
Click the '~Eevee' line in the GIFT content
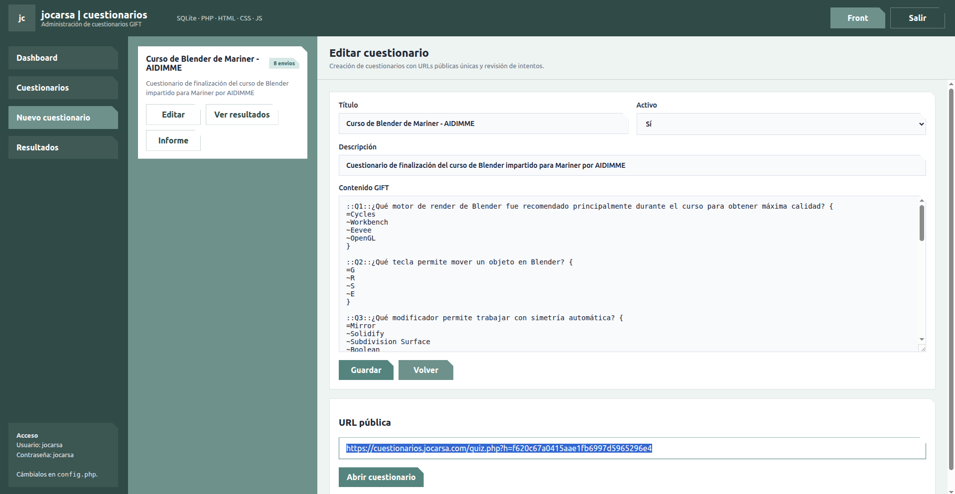[x=359, y=230]
